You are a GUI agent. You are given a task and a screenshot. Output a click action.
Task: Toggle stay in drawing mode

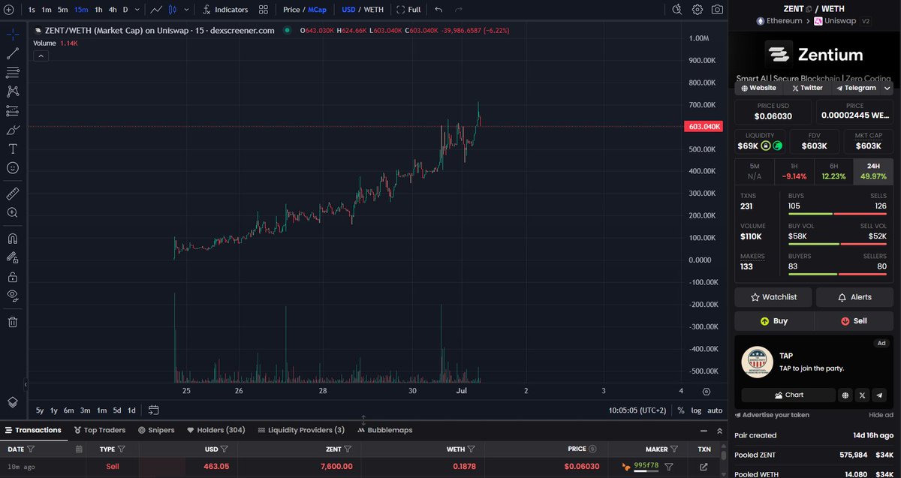point(13,257)
